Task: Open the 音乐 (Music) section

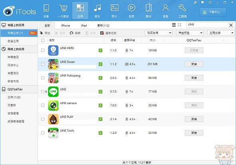Action: [97, 11]
